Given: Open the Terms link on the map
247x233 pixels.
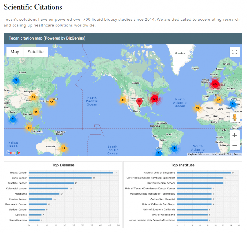Looking at the screenshot, I should pos(237,154).
